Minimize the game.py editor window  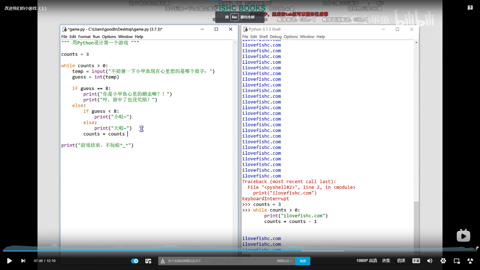pos(202,29)
